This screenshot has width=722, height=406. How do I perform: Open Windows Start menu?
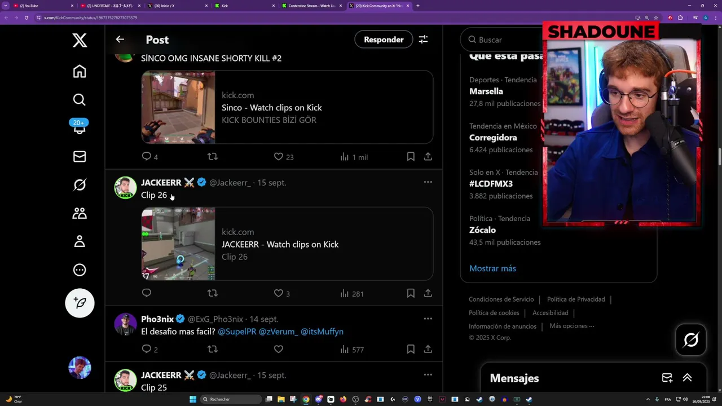pos(193,399)
